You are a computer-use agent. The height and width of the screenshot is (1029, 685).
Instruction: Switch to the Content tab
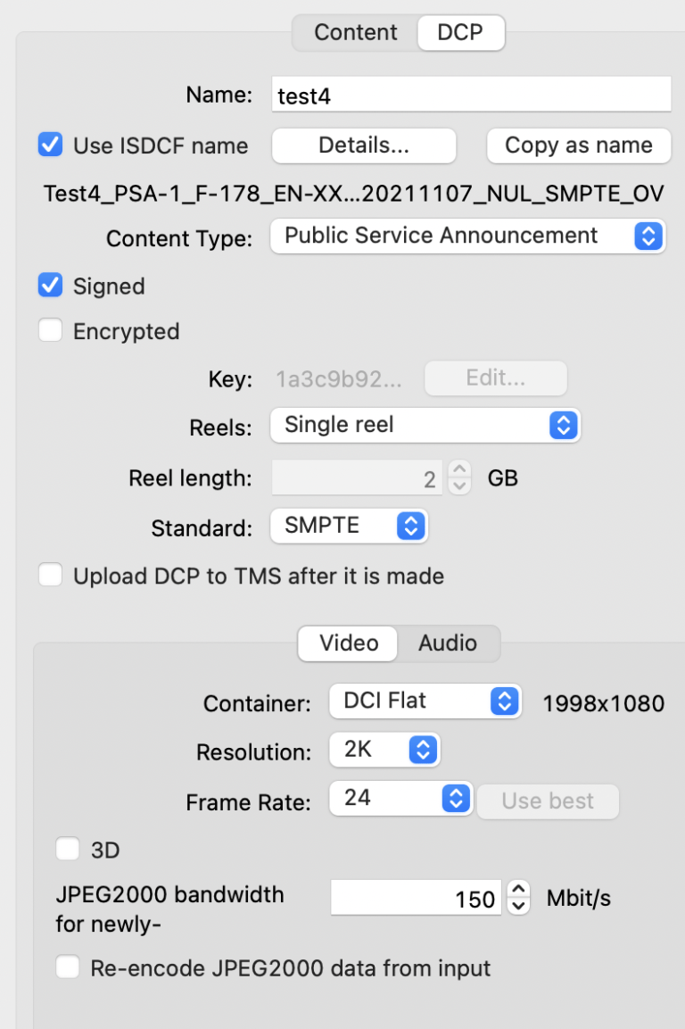tap(355, 32)
